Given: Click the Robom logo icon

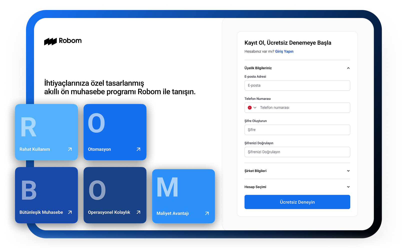Looking at the screenshot, I should pos(51,41).
